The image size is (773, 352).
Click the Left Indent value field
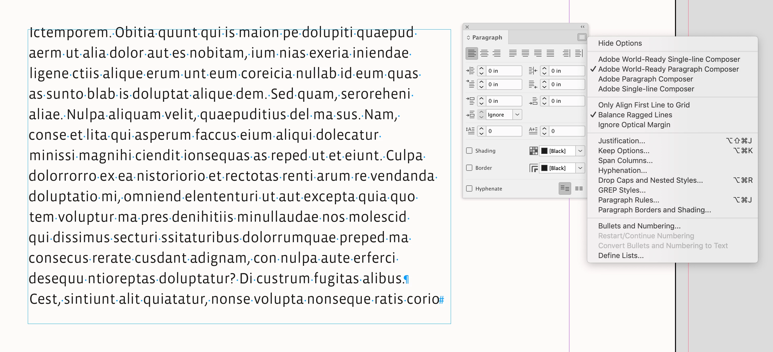(504, 71)
